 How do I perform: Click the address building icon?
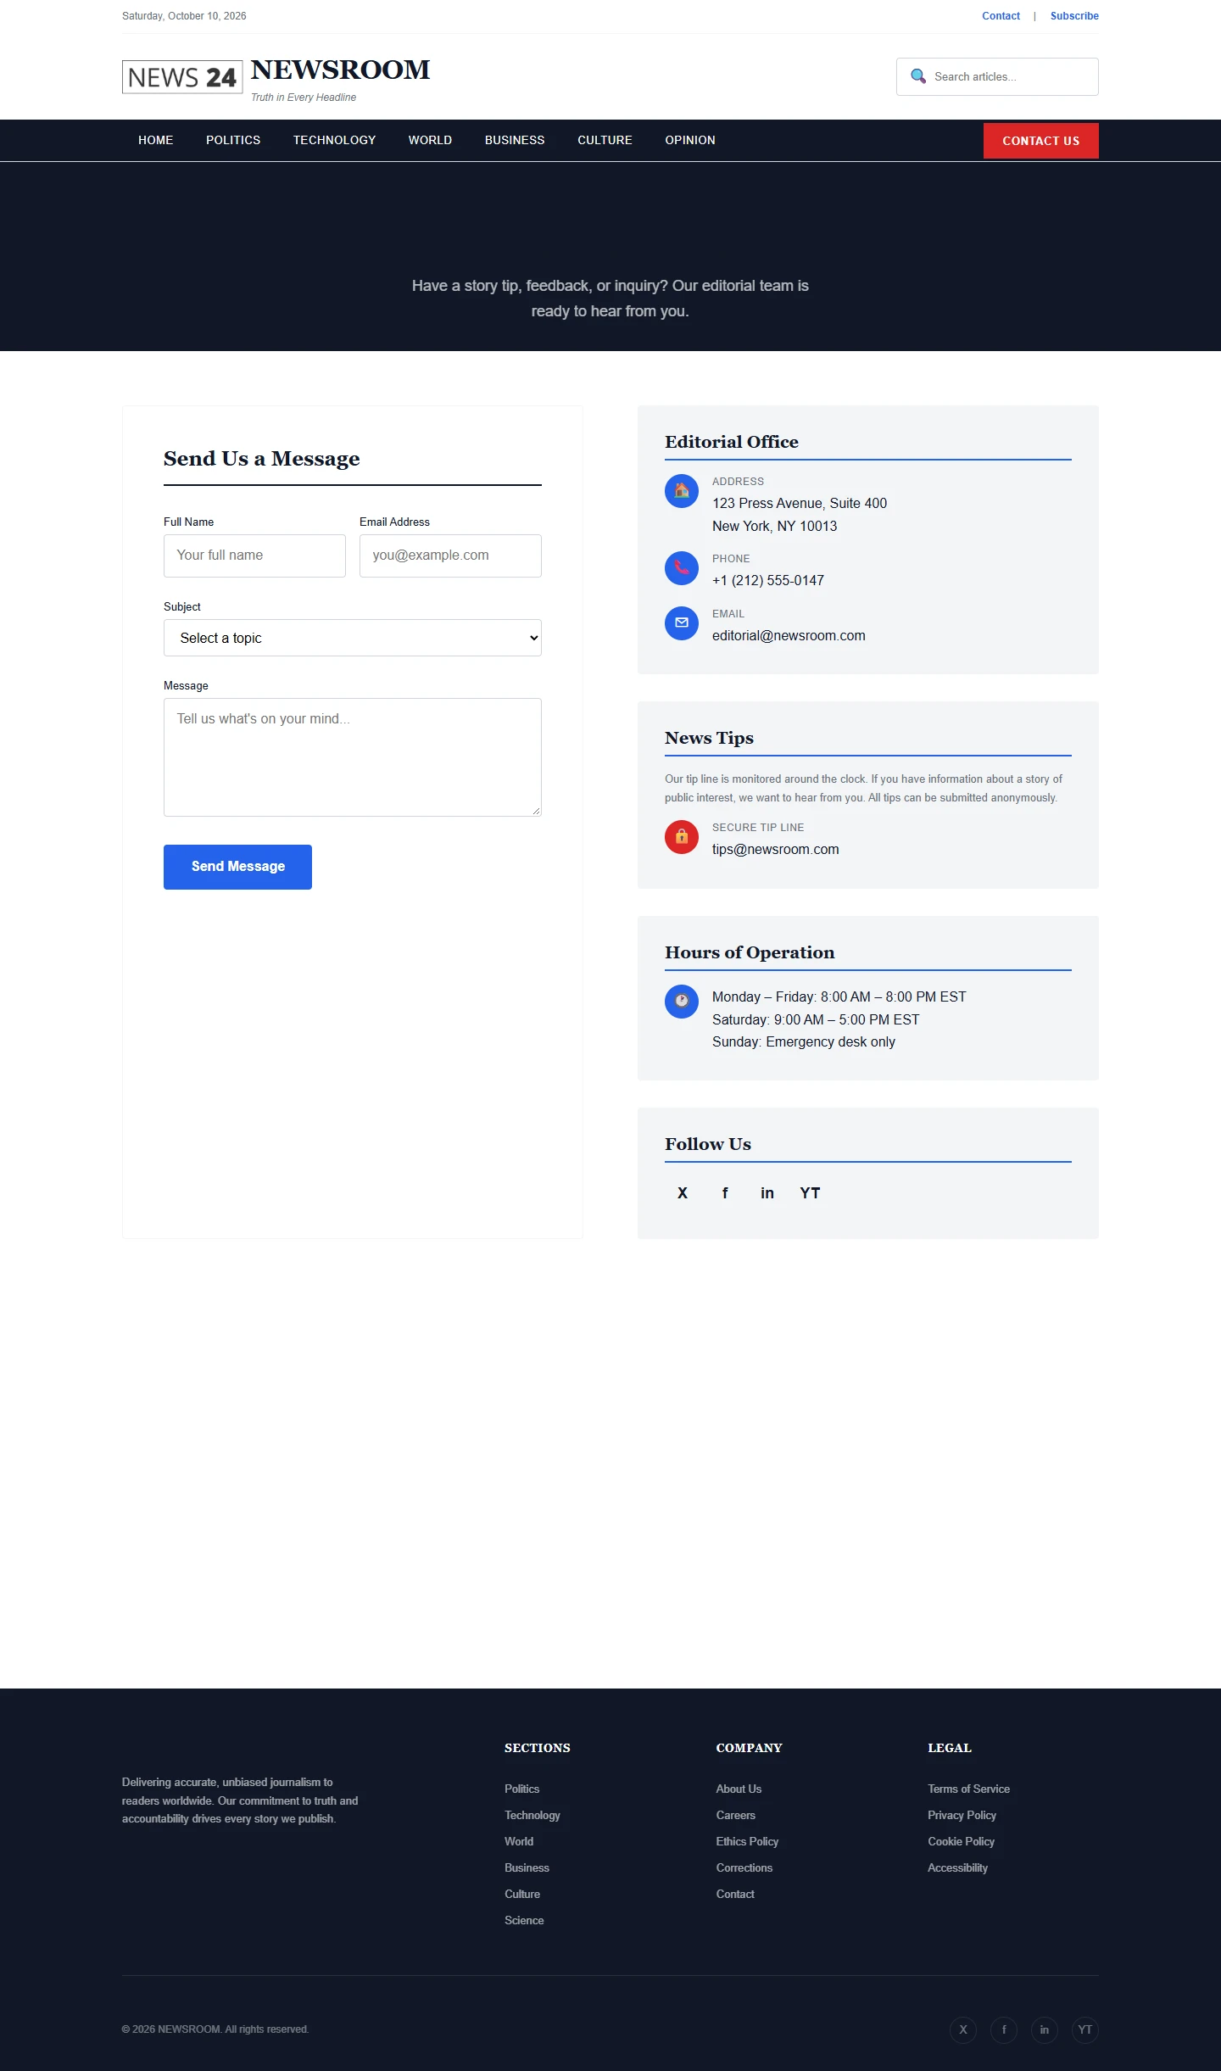682,491
